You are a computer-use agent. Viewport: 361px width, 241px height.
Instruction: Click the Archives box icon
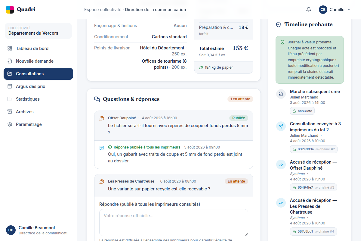(10, 112)
